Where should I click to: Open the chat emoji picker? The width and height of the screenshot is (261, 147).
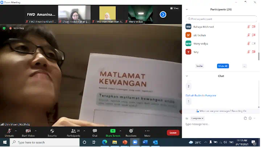250,118
